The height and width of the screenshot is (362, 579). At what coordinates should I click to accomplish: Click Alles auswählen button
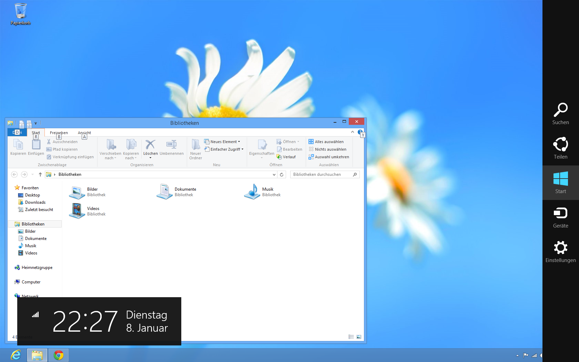(326, 142)
